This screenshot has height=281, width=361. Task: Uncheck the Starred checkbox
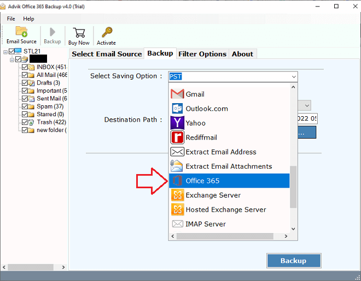[25, 114]
